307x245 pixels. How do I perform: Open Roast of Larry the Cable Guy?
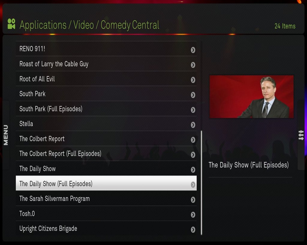pos(106,64)
